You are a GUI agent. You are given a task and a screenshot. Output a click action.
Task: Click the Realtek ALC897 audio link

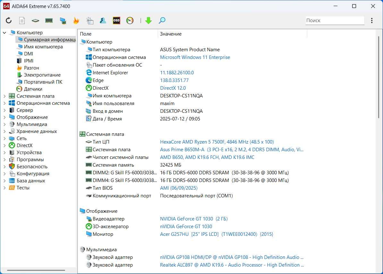(232, 265)
